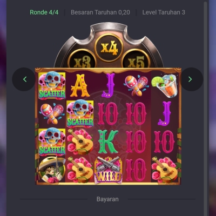The width and height of the screenshot is (216, 216).
Task: Click the guitar symbol in rightmost column
Action: click(x=165, y=170)
